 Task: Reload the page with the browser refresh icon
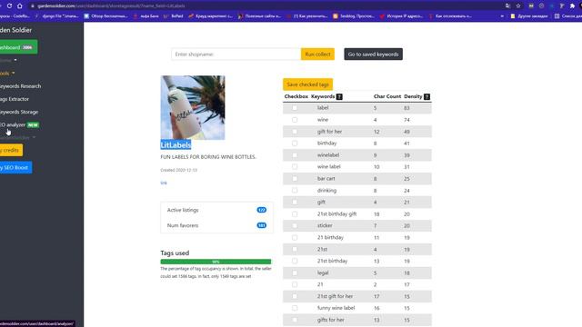point(10,6)
